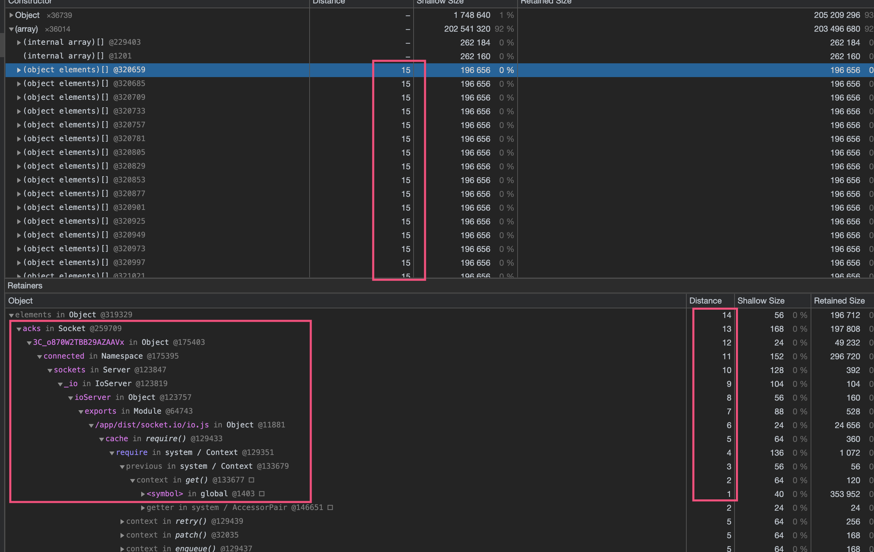Screen dimensions: 874x552
Task: Click the square icon beside AccessorPair @146651
Action: [330, 507]
